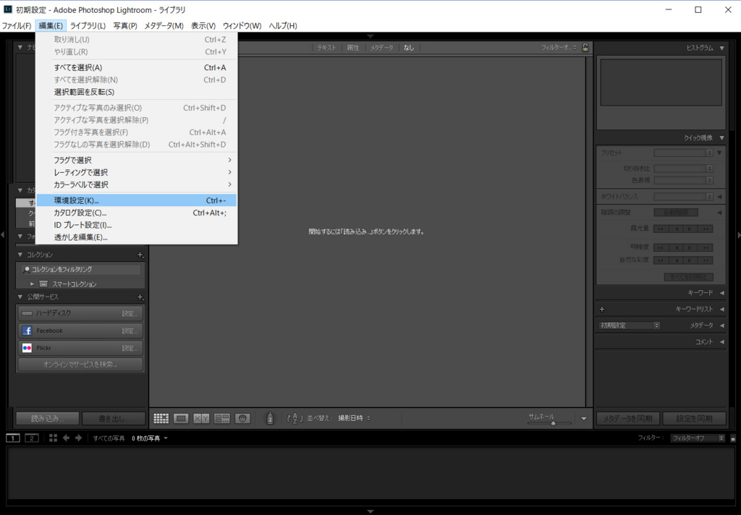Click the filmstrip grid shortcut icon
The width and height of the screenshot is (741, 515).
[53, 438]
